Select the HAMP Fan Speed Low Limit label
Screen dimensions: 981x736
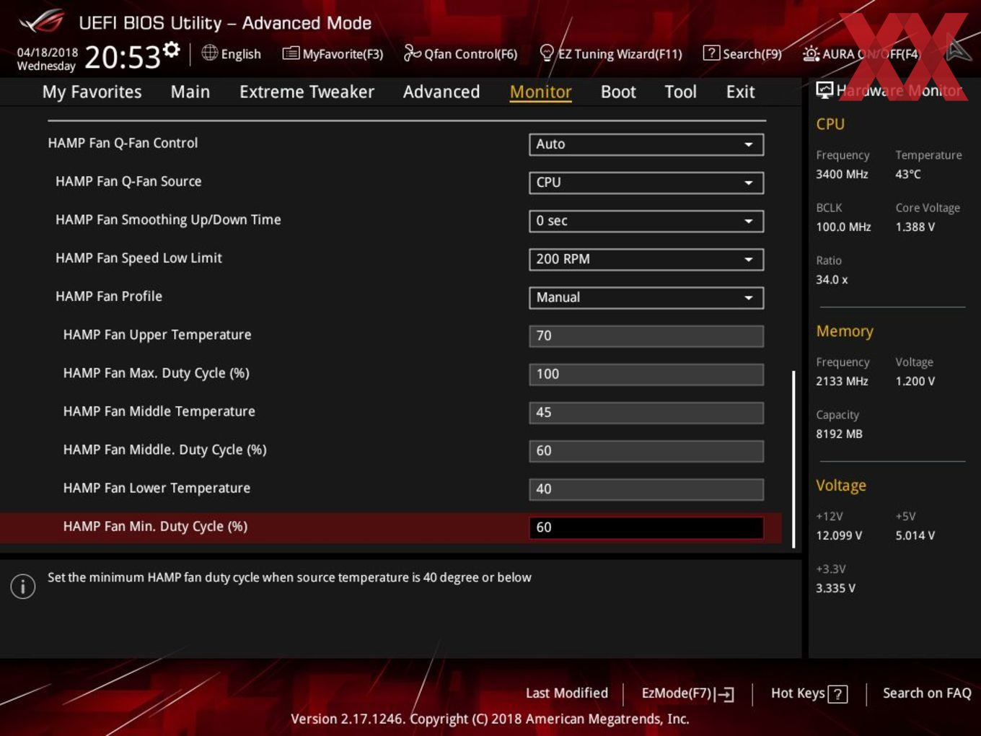coord(138,258)
